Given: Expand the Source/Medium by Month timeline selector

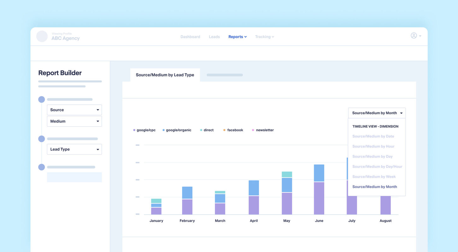Looking at the screenshot, I should pos(376,113).
